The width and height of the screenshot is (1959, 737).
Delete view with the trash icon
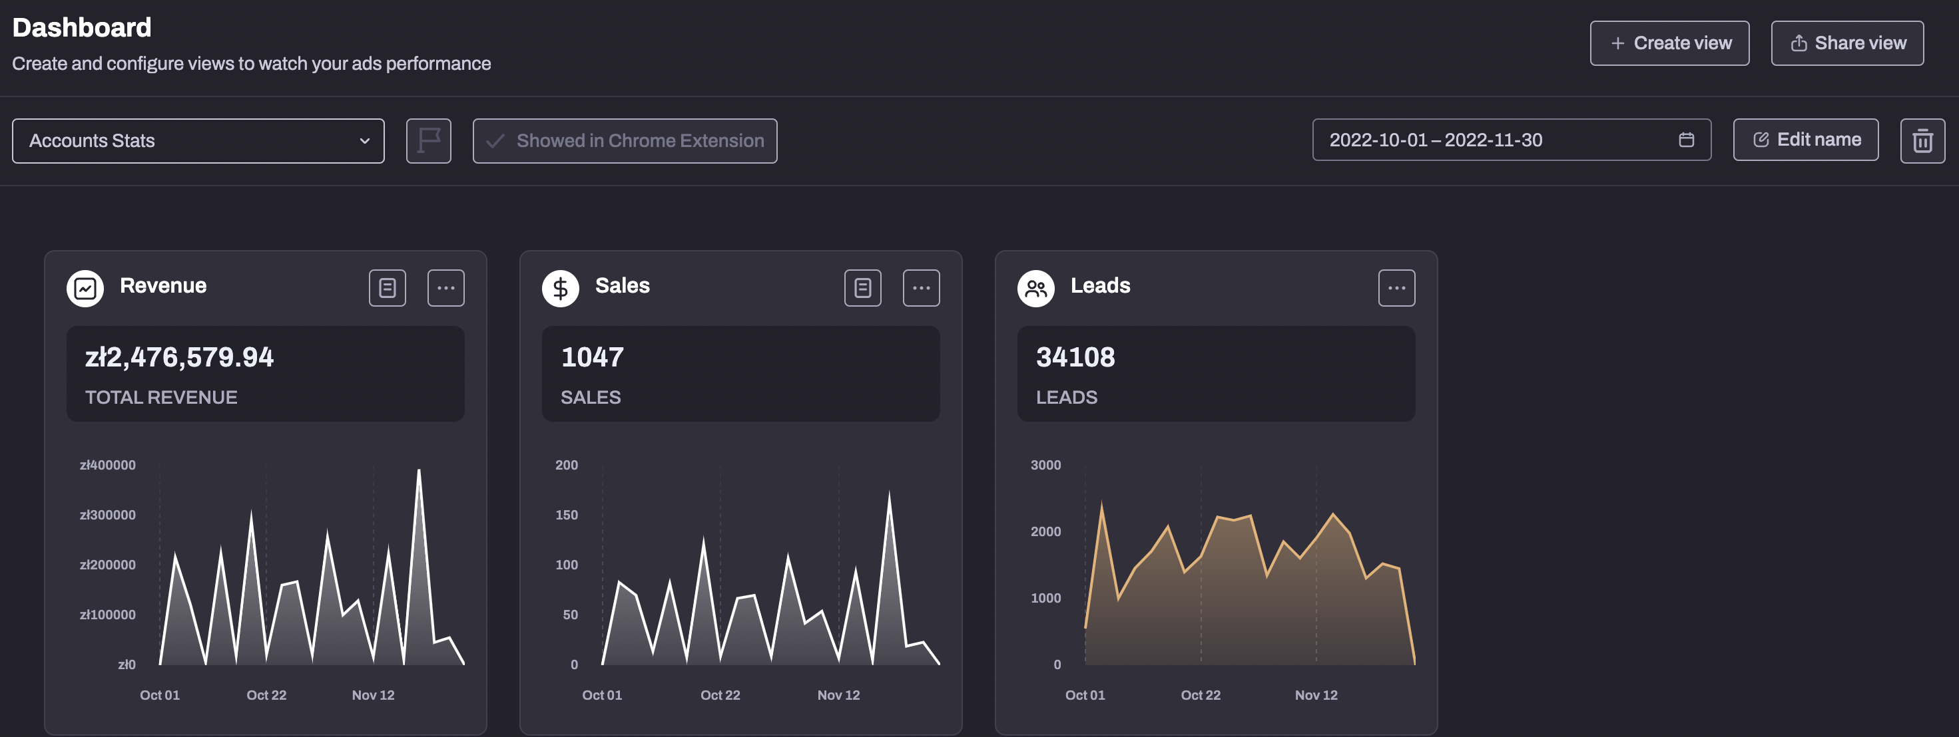[x=1922, y=140]
